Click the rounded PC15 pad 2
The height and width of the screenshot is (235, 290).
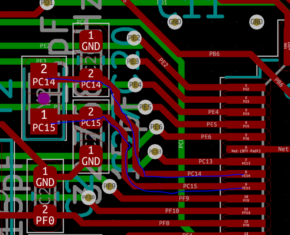click(91, 117)
